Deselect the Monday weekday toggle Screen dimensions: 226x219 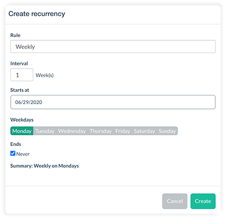pos(22,131)
